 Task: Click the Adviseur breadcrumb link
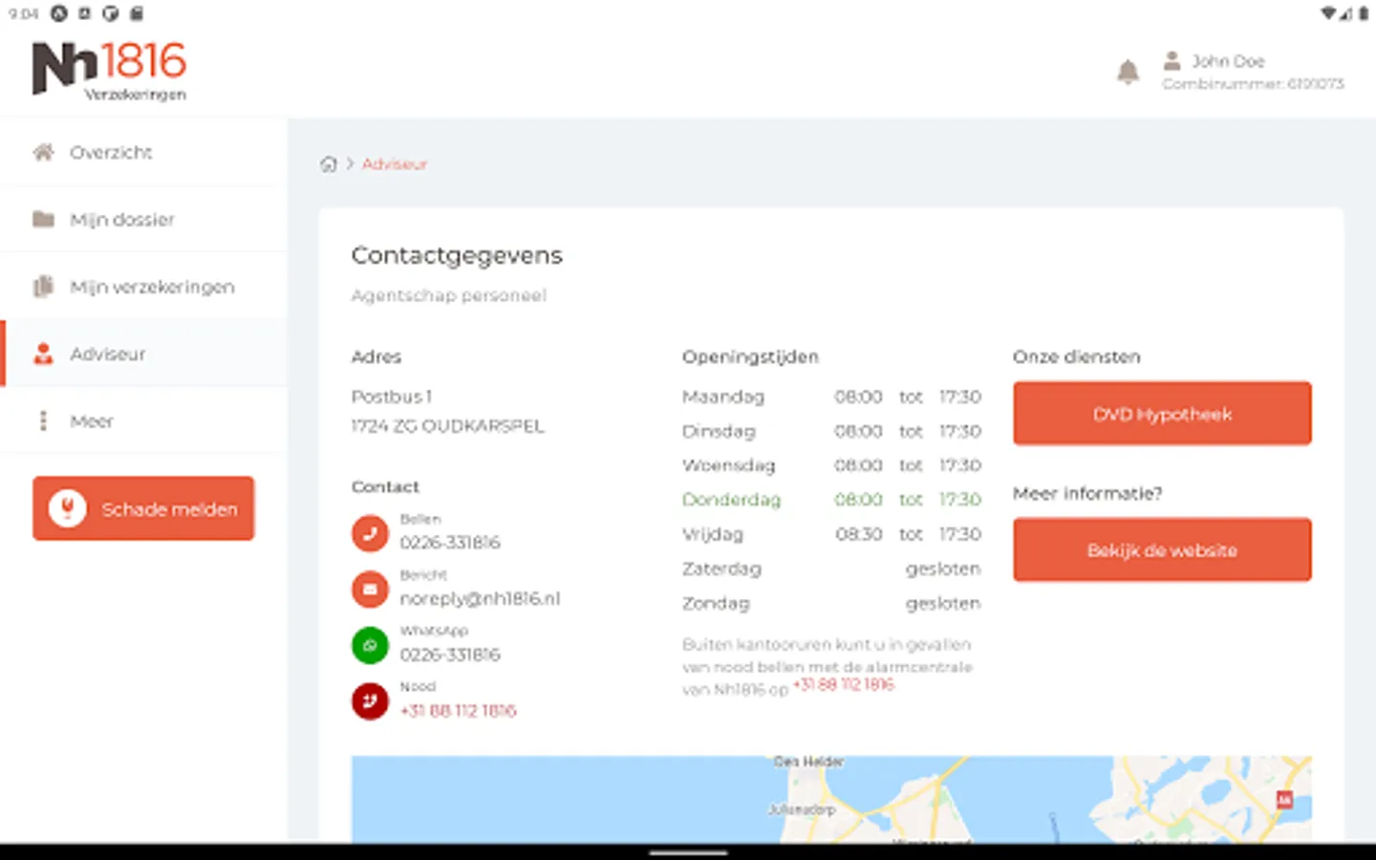point(395,164)
